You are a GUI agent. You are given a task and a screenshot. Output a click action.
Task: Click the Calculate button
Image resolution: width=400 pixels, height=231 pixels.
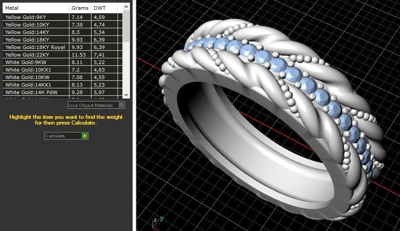click(x=66, y=136)
